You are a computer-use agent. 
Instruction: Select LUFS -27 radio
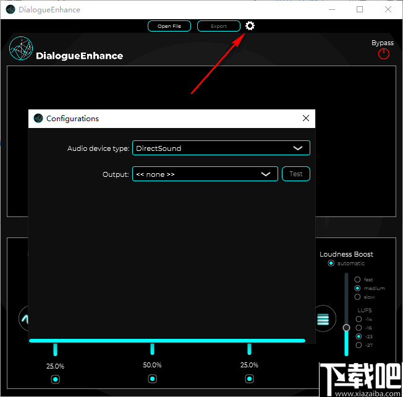pyautogui.click(x=358, y=345)
